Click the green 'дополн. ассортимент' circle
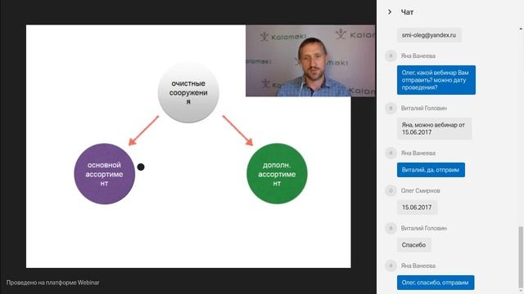The height and width of the screenshot is (294, 524). [277, 174]
